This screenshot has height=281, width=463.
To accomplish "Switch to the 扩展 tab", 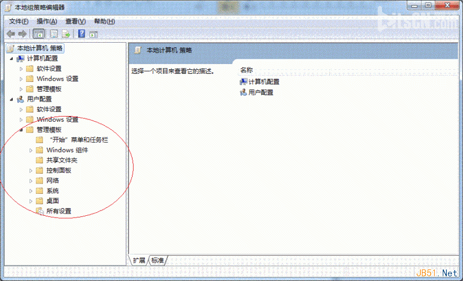I will click(x=139, y=260).
